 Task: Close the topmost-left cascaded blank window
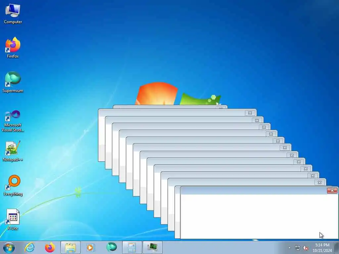click(250, 113)
